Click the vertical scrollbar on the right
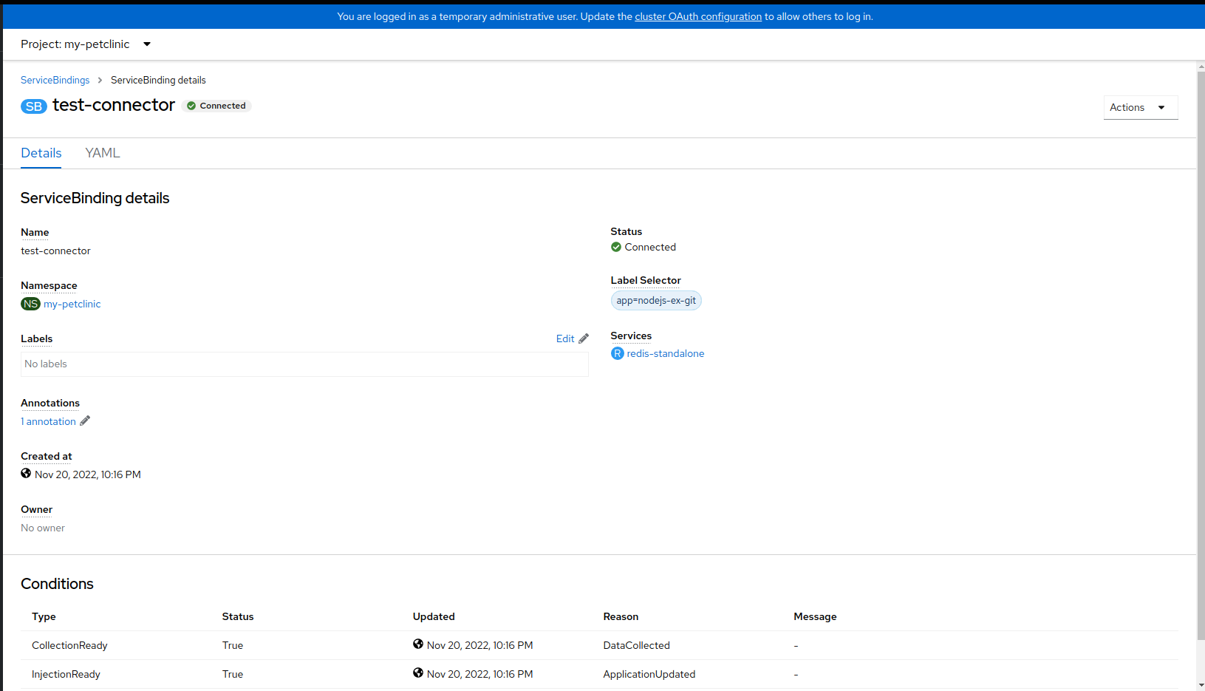 1201,355
